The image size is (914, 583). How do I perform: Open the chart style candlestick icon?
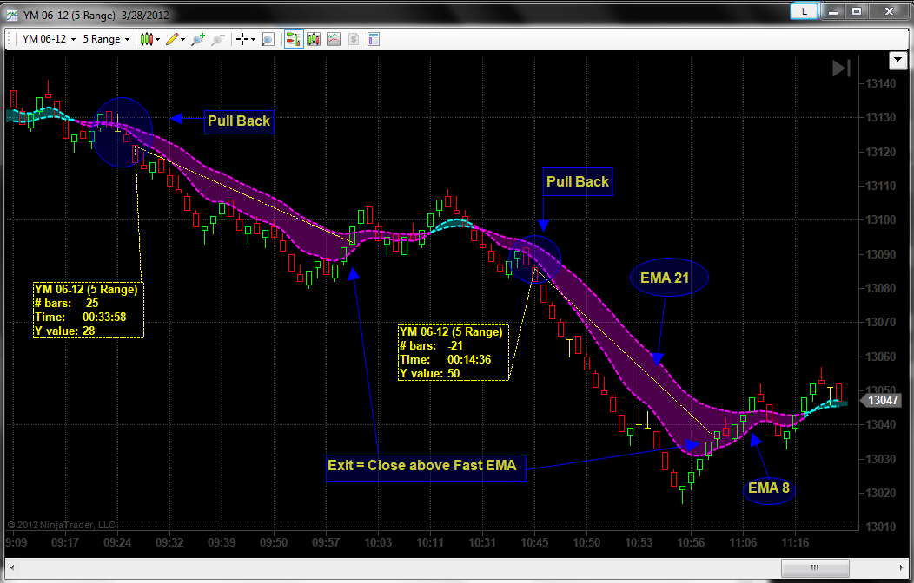146,39
